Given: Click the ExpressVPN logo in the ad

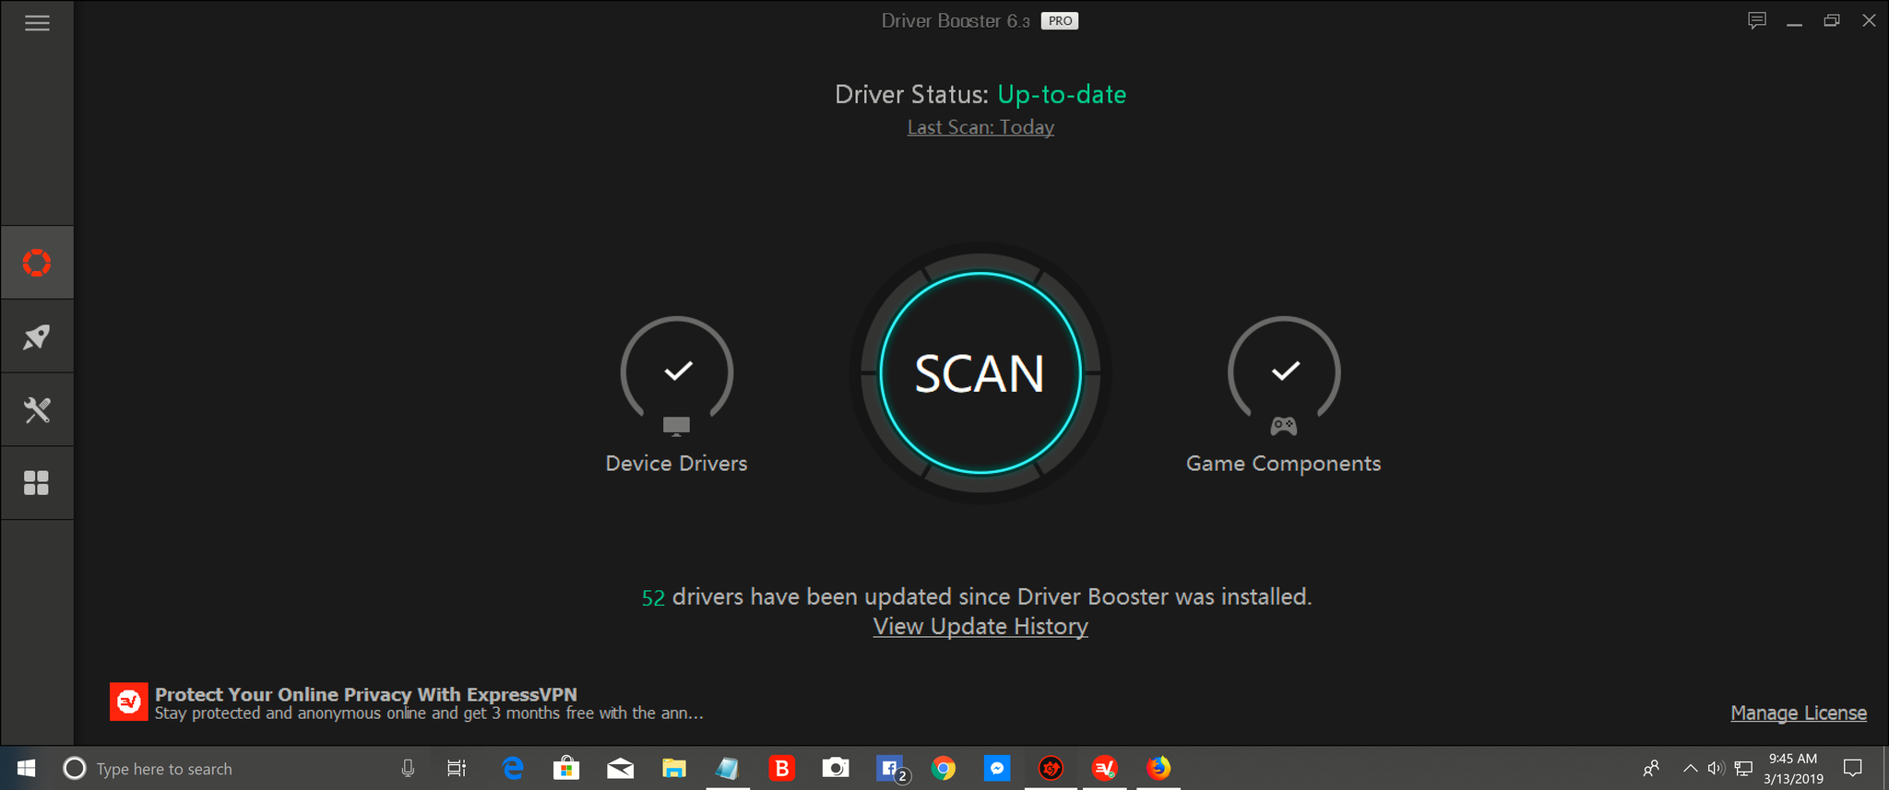Looking at the screenshot, I should (x=129, y=702).
